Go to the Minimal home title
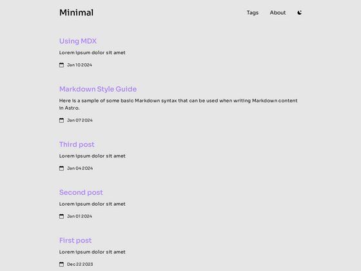Viewport: 361px width, 271px height. point(77,12)
